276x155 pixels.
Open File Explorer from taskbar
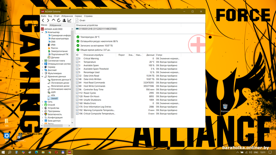coord(43,152)
